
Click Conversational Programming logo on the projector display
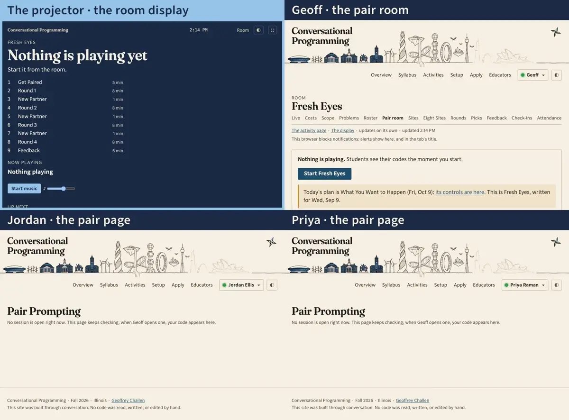38,30
